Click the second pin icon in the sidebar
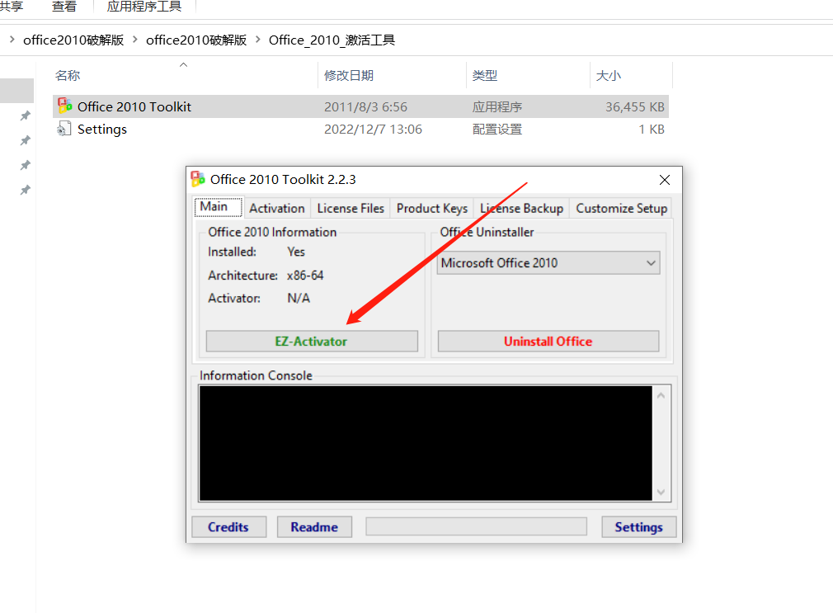Viewport: 833px width, 613px height. [x=25, y=140]
